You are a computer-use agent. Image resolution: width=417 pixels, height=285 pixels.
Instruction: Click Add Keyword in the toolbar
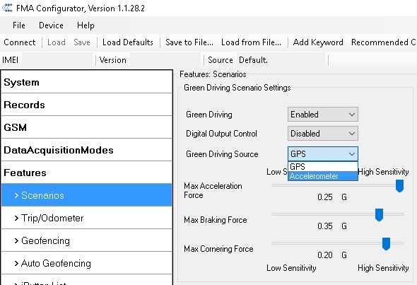point(318,42)
